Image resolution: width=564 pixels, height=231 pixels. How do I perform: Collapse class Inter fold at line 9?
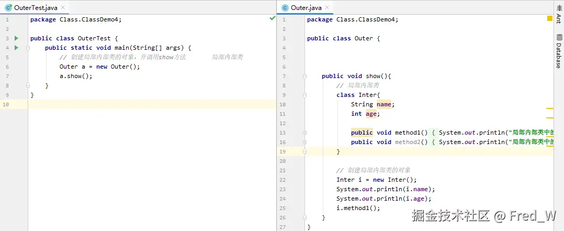(304, 95)
